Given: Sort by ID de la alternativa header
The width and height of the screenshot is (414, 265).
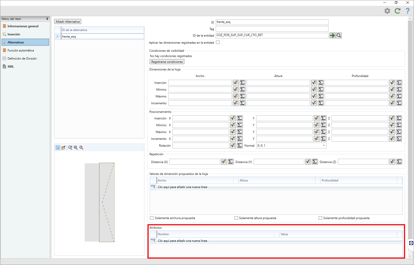Looking at the screenshot, I should [103, 30].
